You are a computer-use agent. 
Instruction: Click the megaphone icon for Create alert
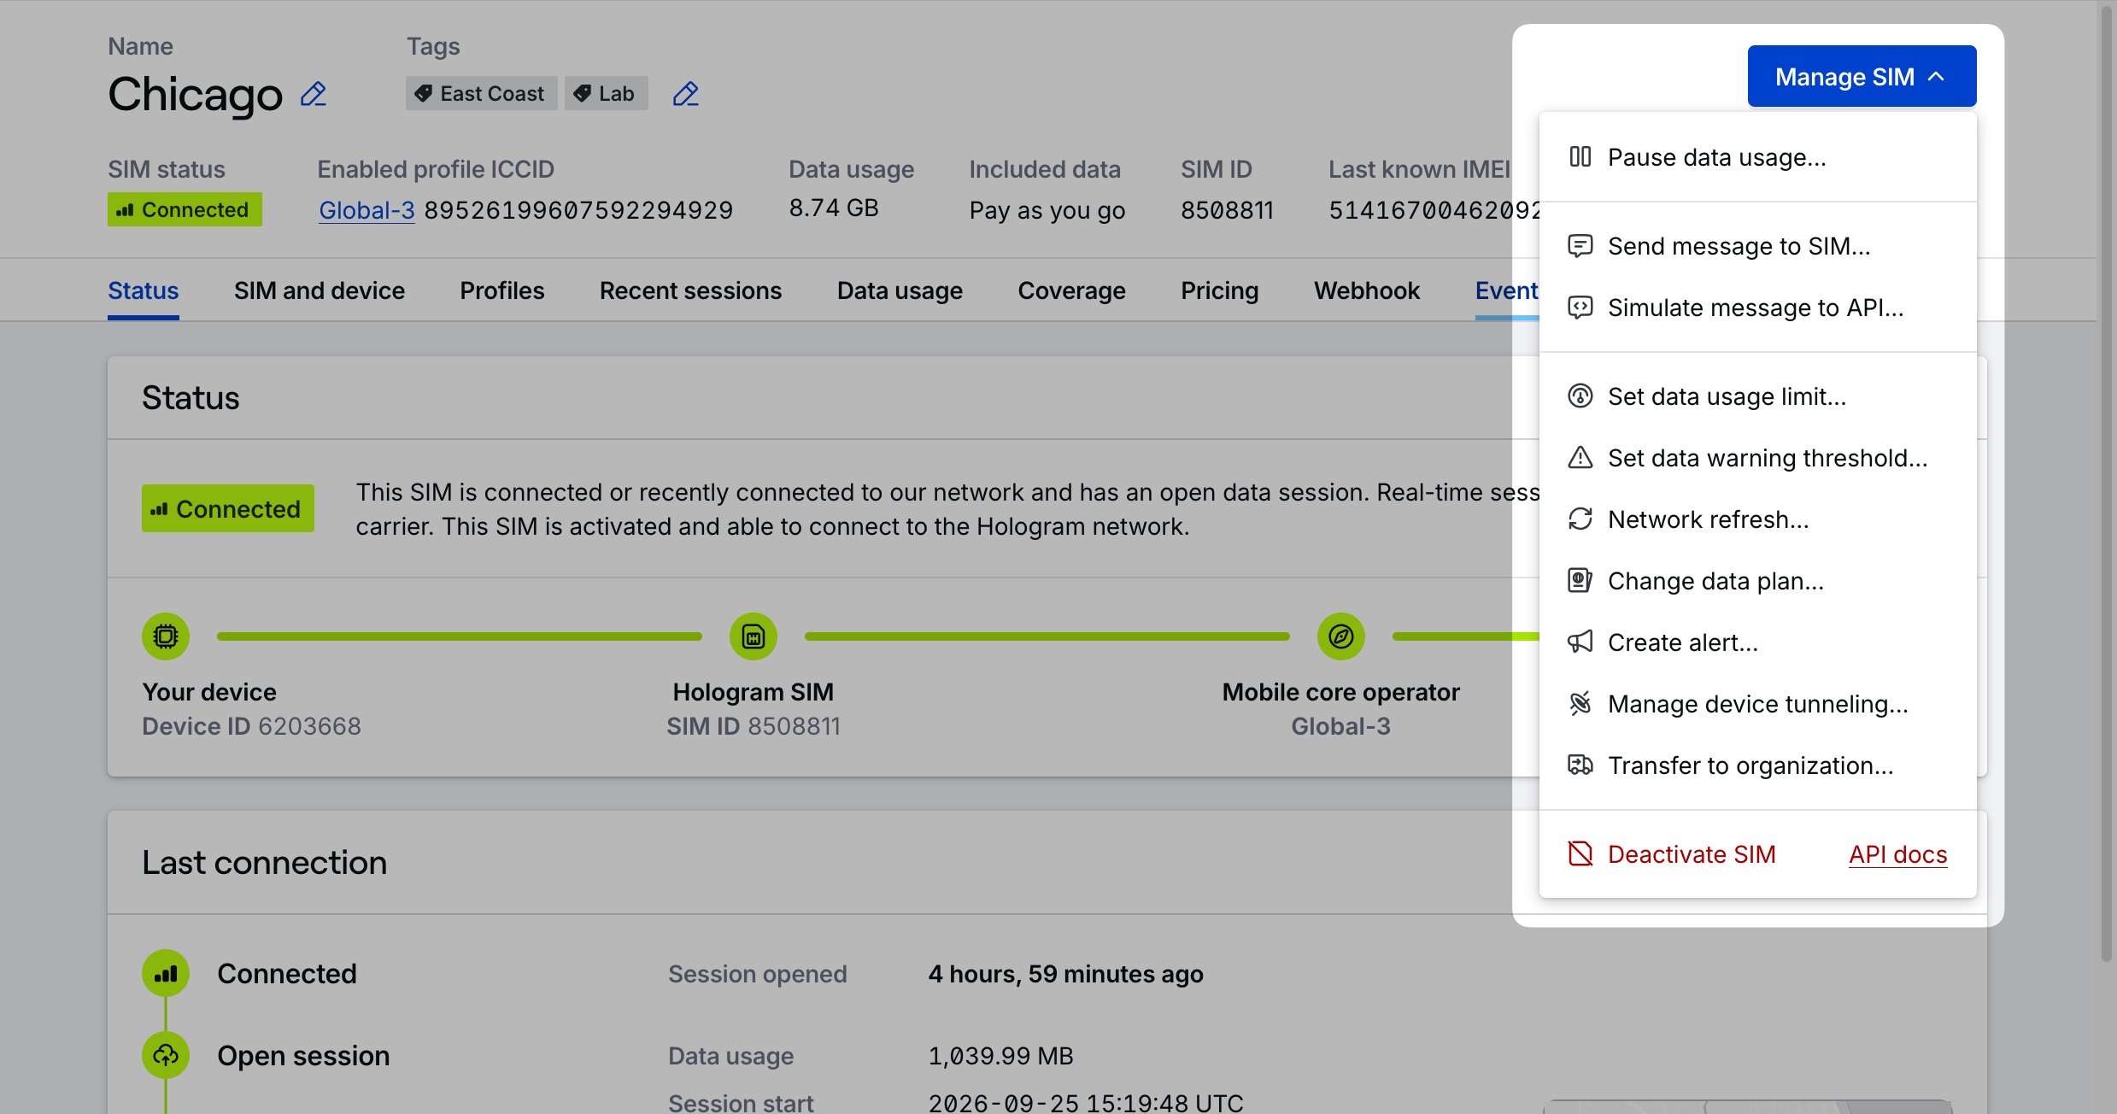coord(1580,642)
